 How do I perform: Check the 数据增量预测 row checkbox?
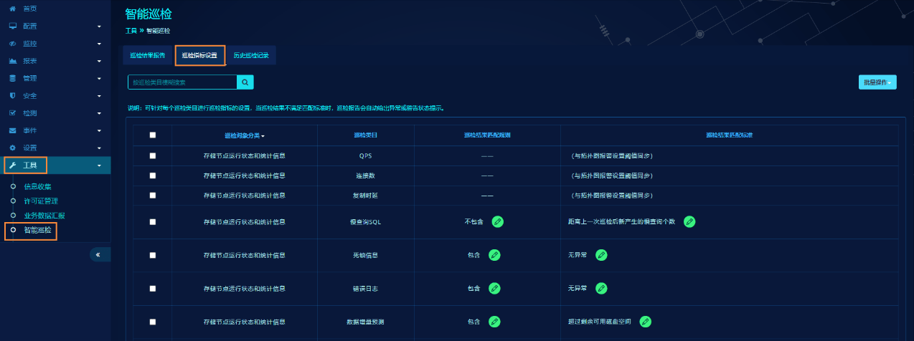[x=152, y=322]
